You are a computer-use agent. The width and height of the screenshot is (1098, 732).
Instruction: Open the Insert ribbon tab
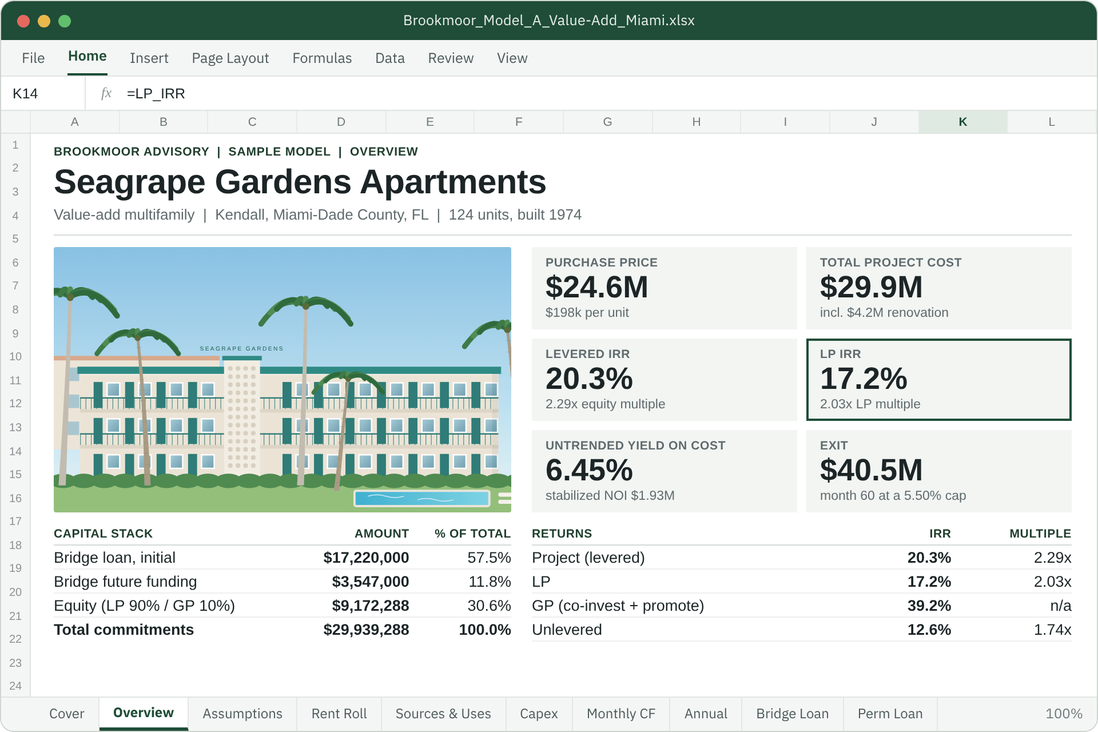[x=149, y=58]
